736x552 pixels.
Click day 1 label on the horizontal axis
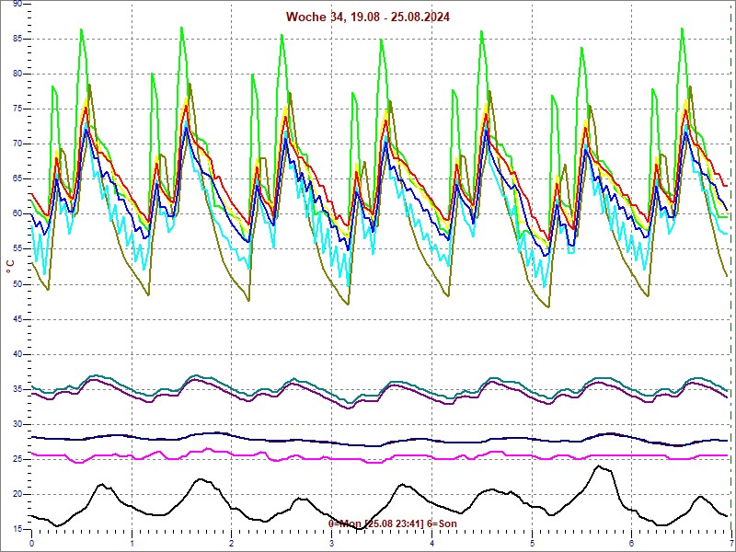[132, 544]
